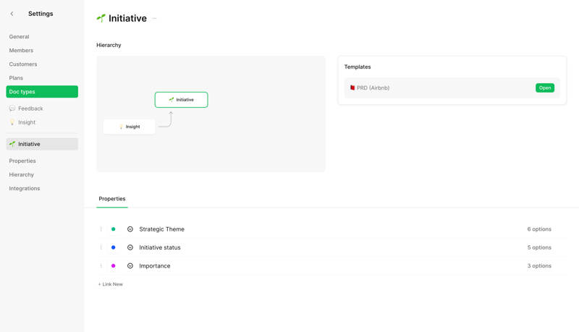This screenshot has width=579, height=332.
Task: Click the sprout icon beside Initiative title
Action: point(101,18)
